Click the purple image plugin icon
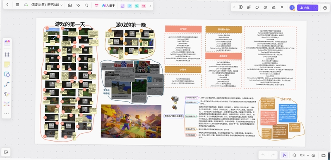This screenshot has height=160, width=331. click(x=122, y=6)
